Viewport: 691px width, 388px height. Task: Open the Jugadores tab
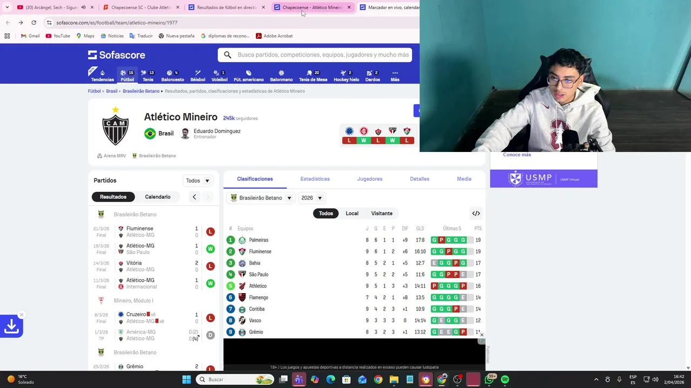[370, 179]
